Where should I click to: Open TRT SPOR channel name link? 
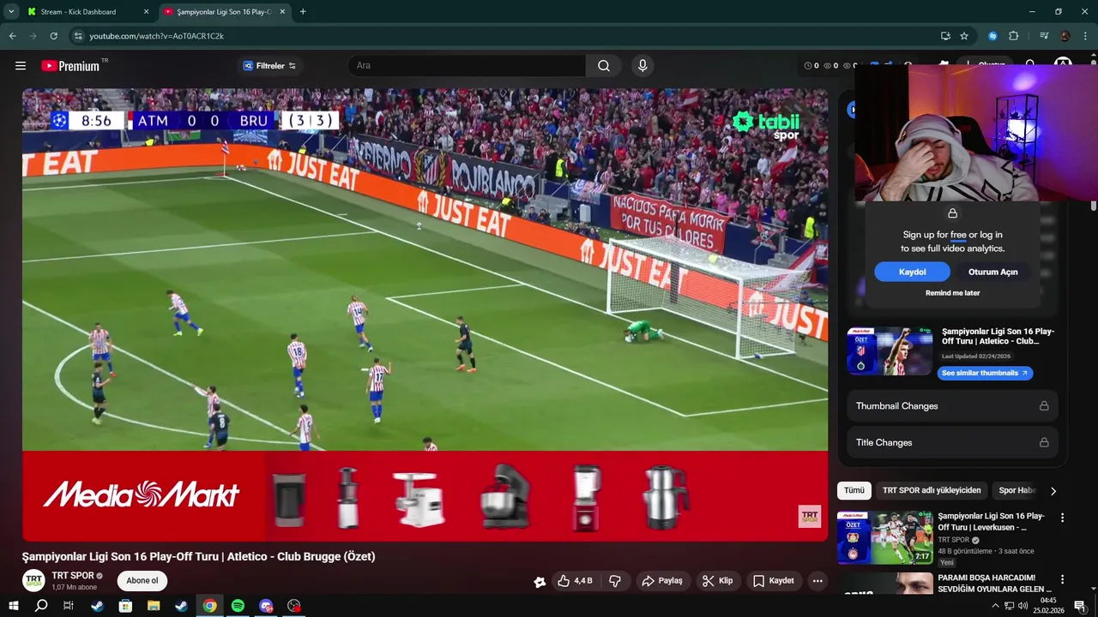(x=73, y=576)
